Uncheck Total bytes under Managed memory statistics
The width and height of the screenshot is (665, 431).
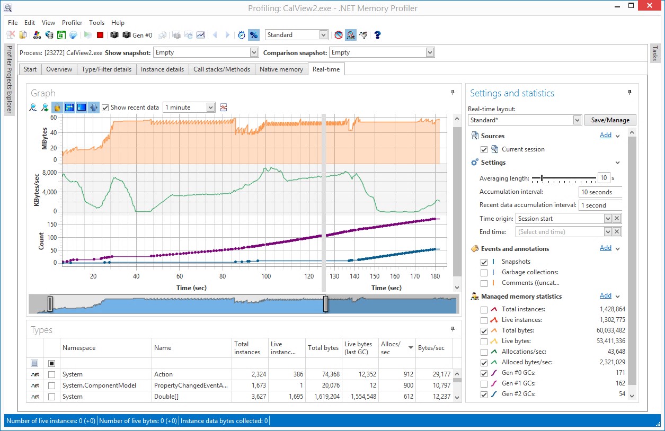(x=484, y=330)
